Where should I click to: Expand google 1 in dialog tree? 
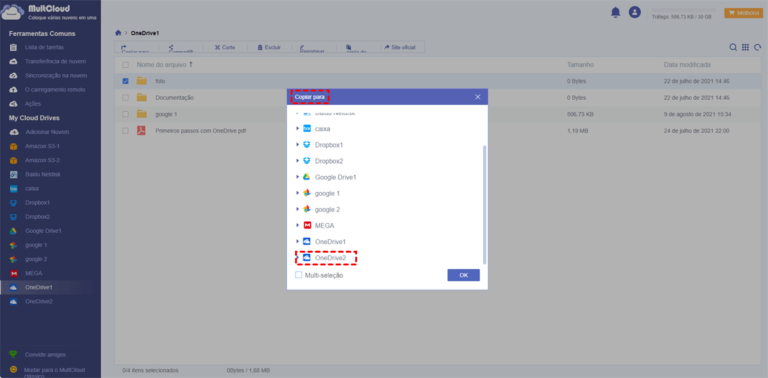[298, 193]
